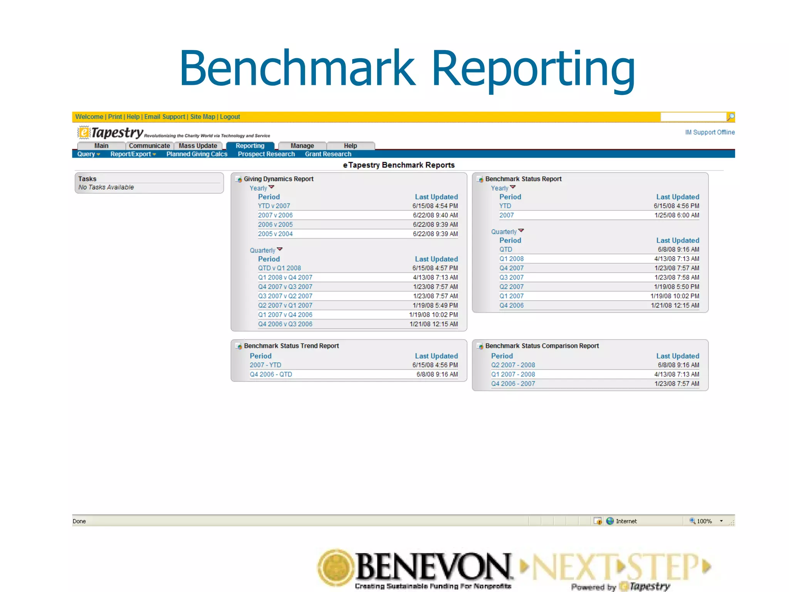Click the browser zoom magnifier icon

[x=692, y=521]
